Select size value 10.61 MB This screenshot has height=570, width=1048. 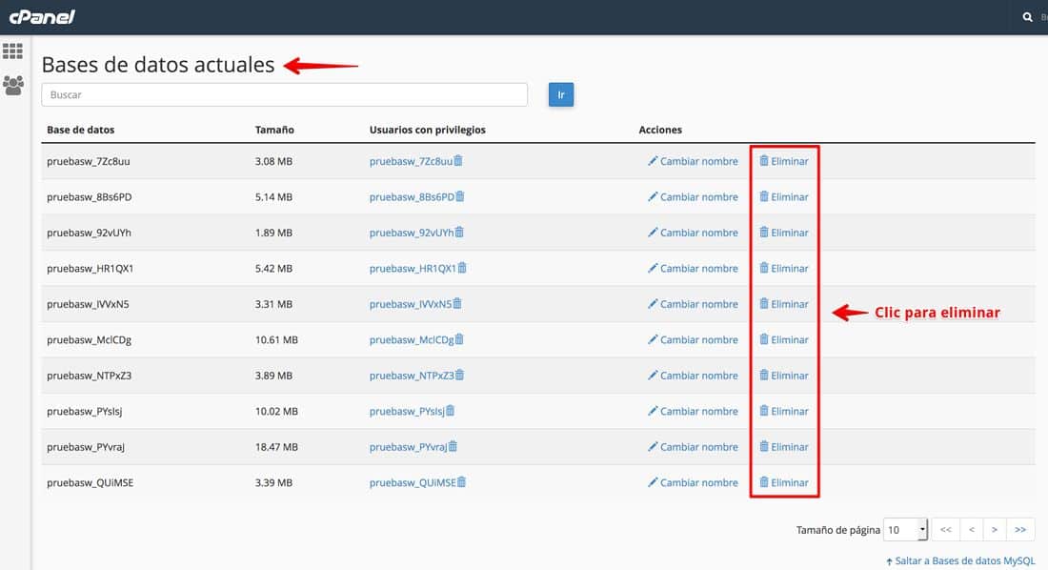click(x=276, y=339)
